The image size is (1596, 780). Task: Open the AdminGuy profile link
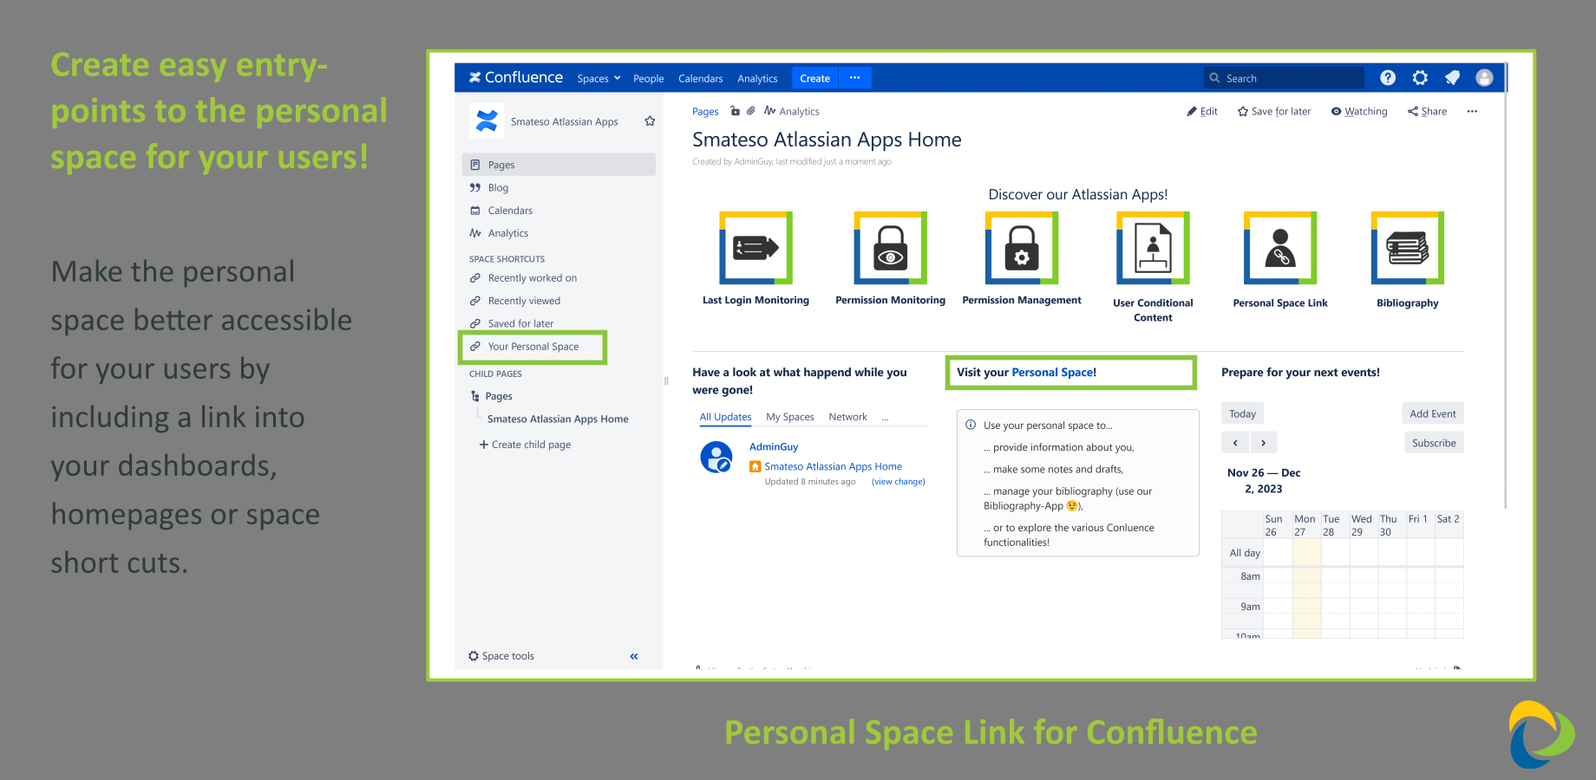click(x=774, y=447)
